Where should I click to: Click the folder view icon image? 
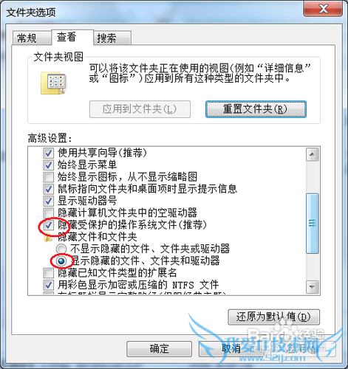(53, 83)
